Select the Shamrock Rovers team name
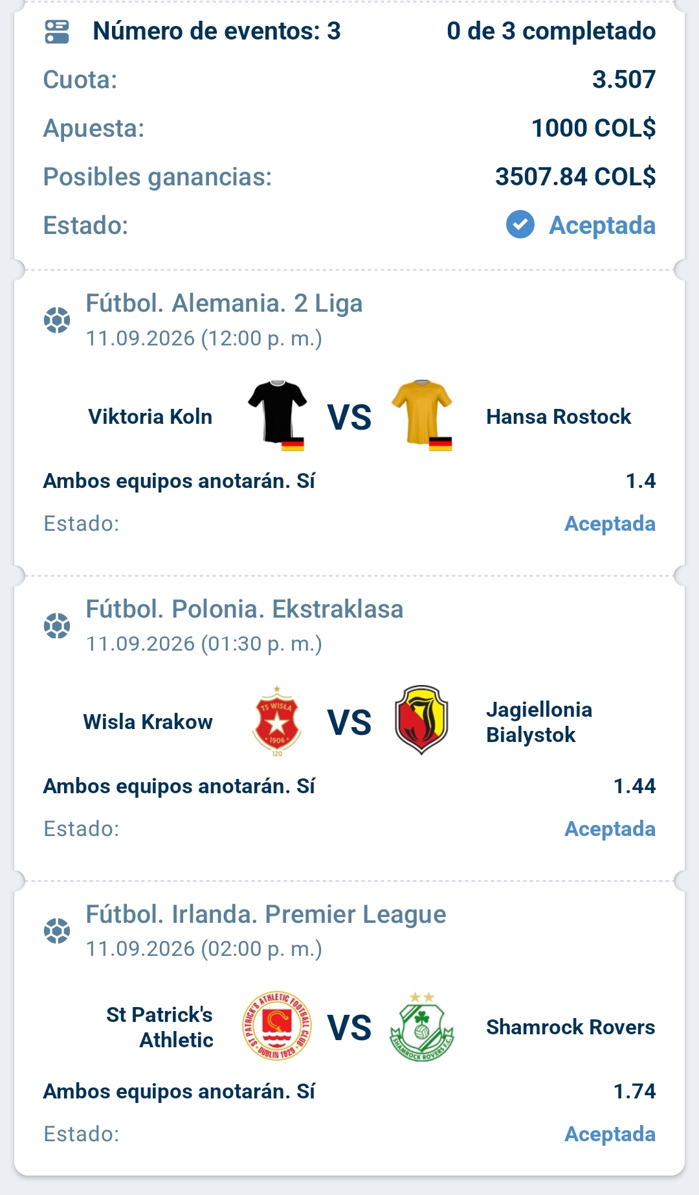 [570, 1027]
